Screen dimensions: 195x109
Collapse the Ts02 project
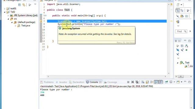(5, 12)
